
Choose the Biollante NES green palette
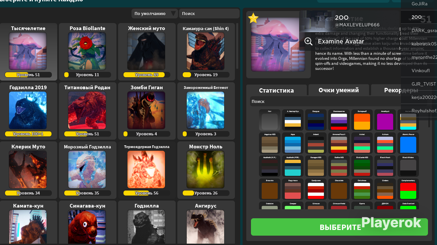pos(362,166)
